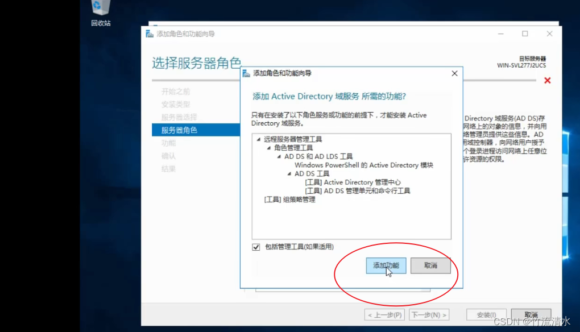This screenshot has width=580, height=332.
Task: Collapse 角色管理工具 tree node
Action: point(269,148)
